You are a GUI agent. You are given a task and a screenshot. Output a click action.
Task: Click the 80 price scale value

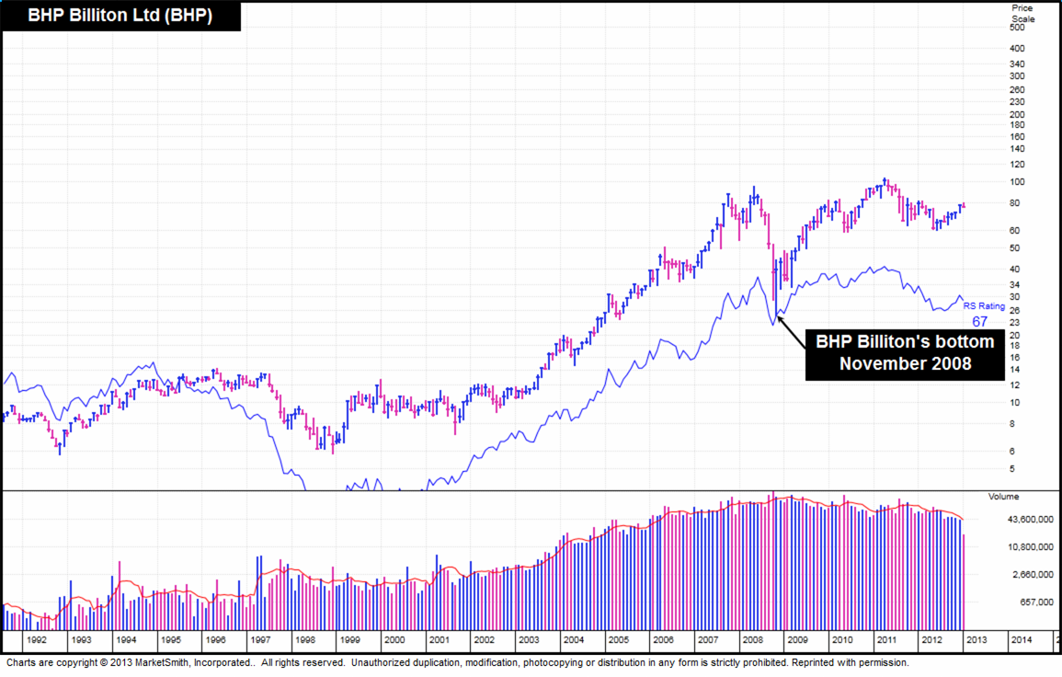click(1014, 203)
